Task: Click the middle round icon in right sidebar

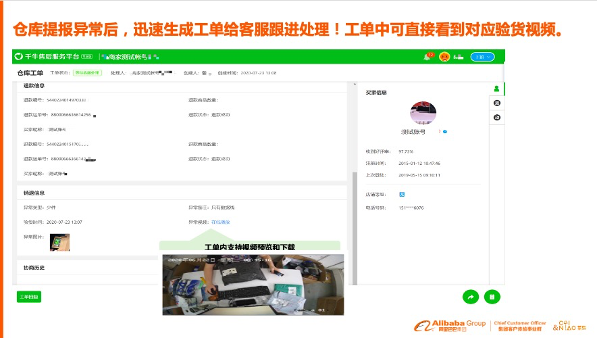Action: 497,103
